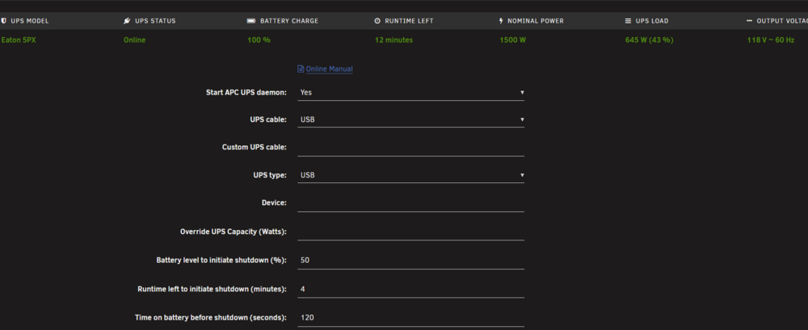Open the Online Manual link
This screenshot has height=330, width=808.
[330, 69]
